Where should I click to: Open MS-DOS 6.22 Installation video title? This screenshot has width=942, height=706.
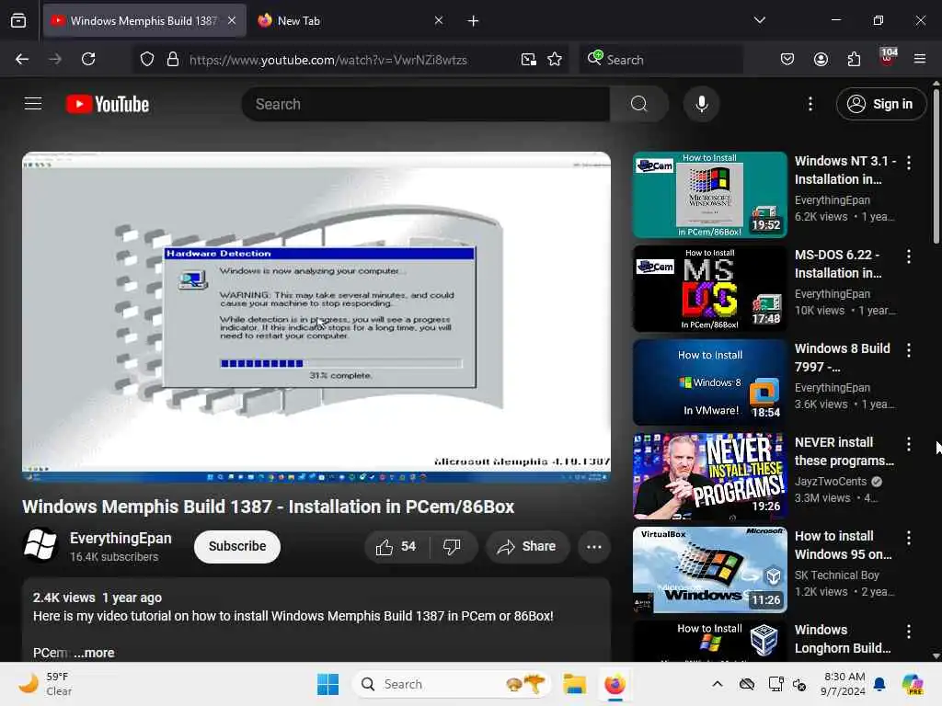pos(838,264)
